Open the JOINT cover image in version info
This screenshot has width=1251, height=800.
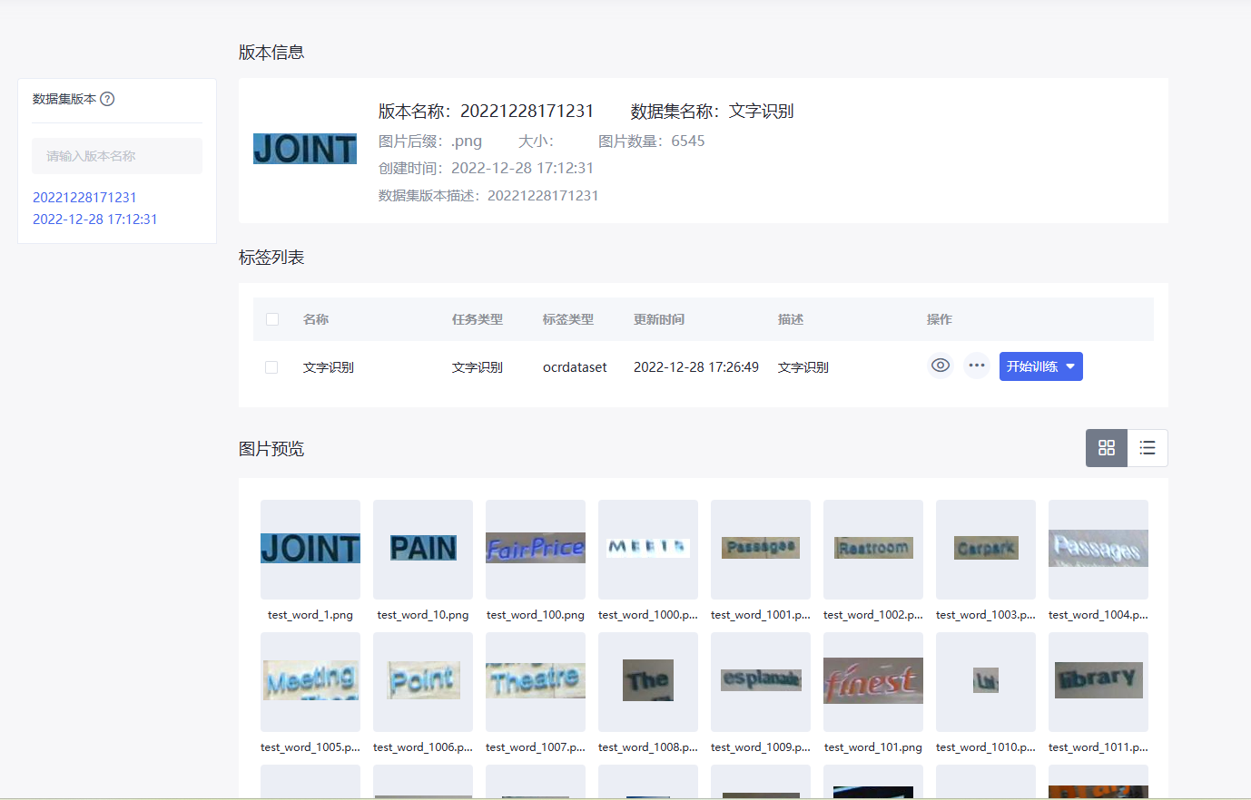305,149
